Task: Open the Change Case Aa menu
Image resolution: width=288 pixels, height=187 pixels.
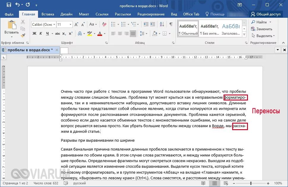Action: tap(93, 24)
